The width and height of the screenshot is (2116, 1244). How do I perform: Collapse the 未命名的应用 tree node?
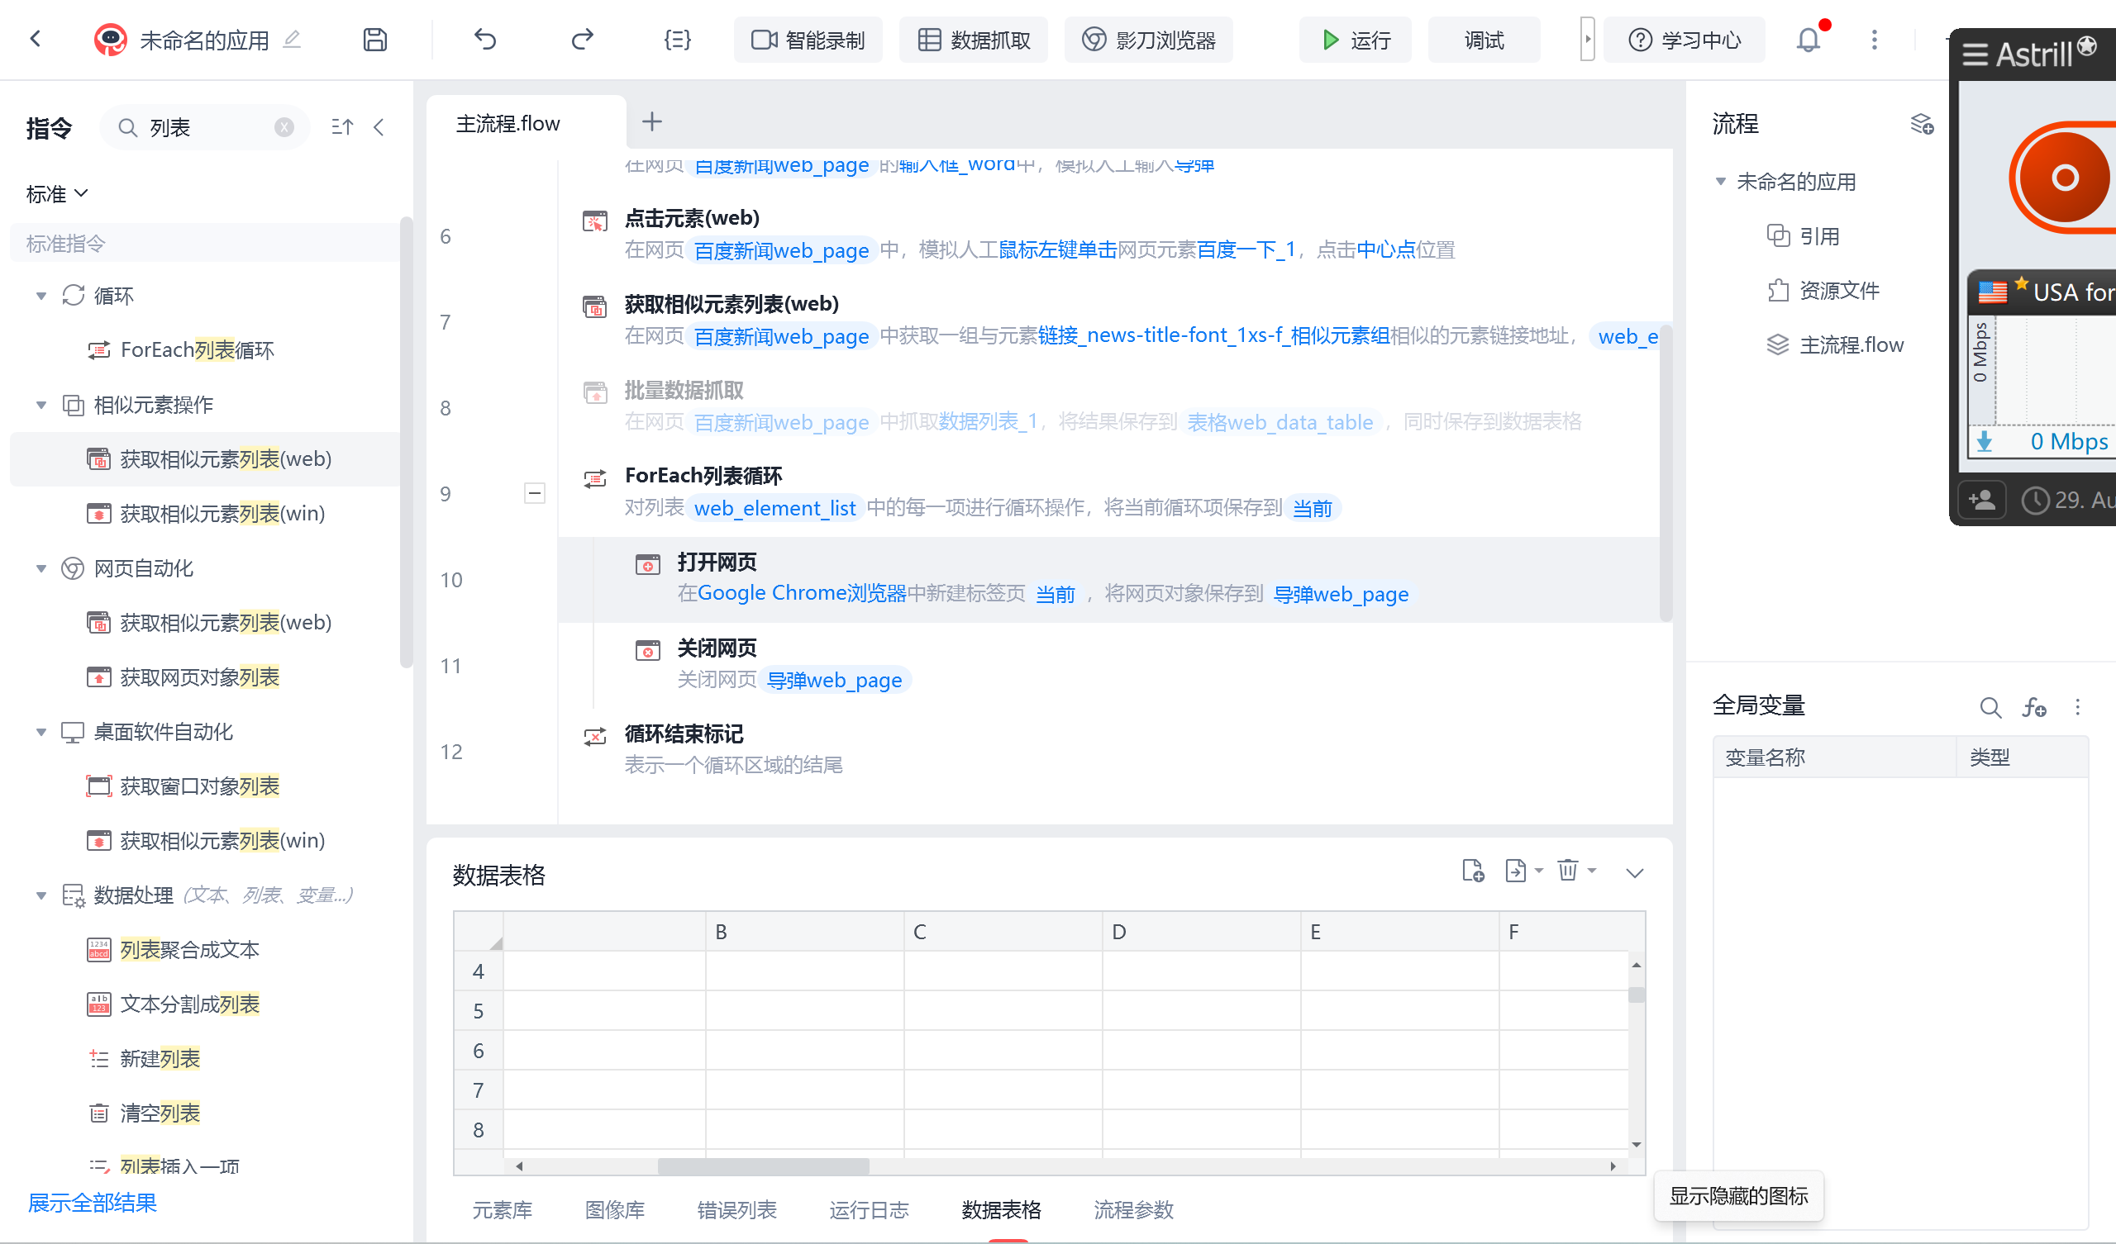tap(1721, 181)
